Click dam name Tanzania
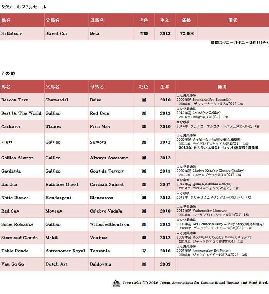The width and height of the screenshot is (269, 294). pos(100,251)
